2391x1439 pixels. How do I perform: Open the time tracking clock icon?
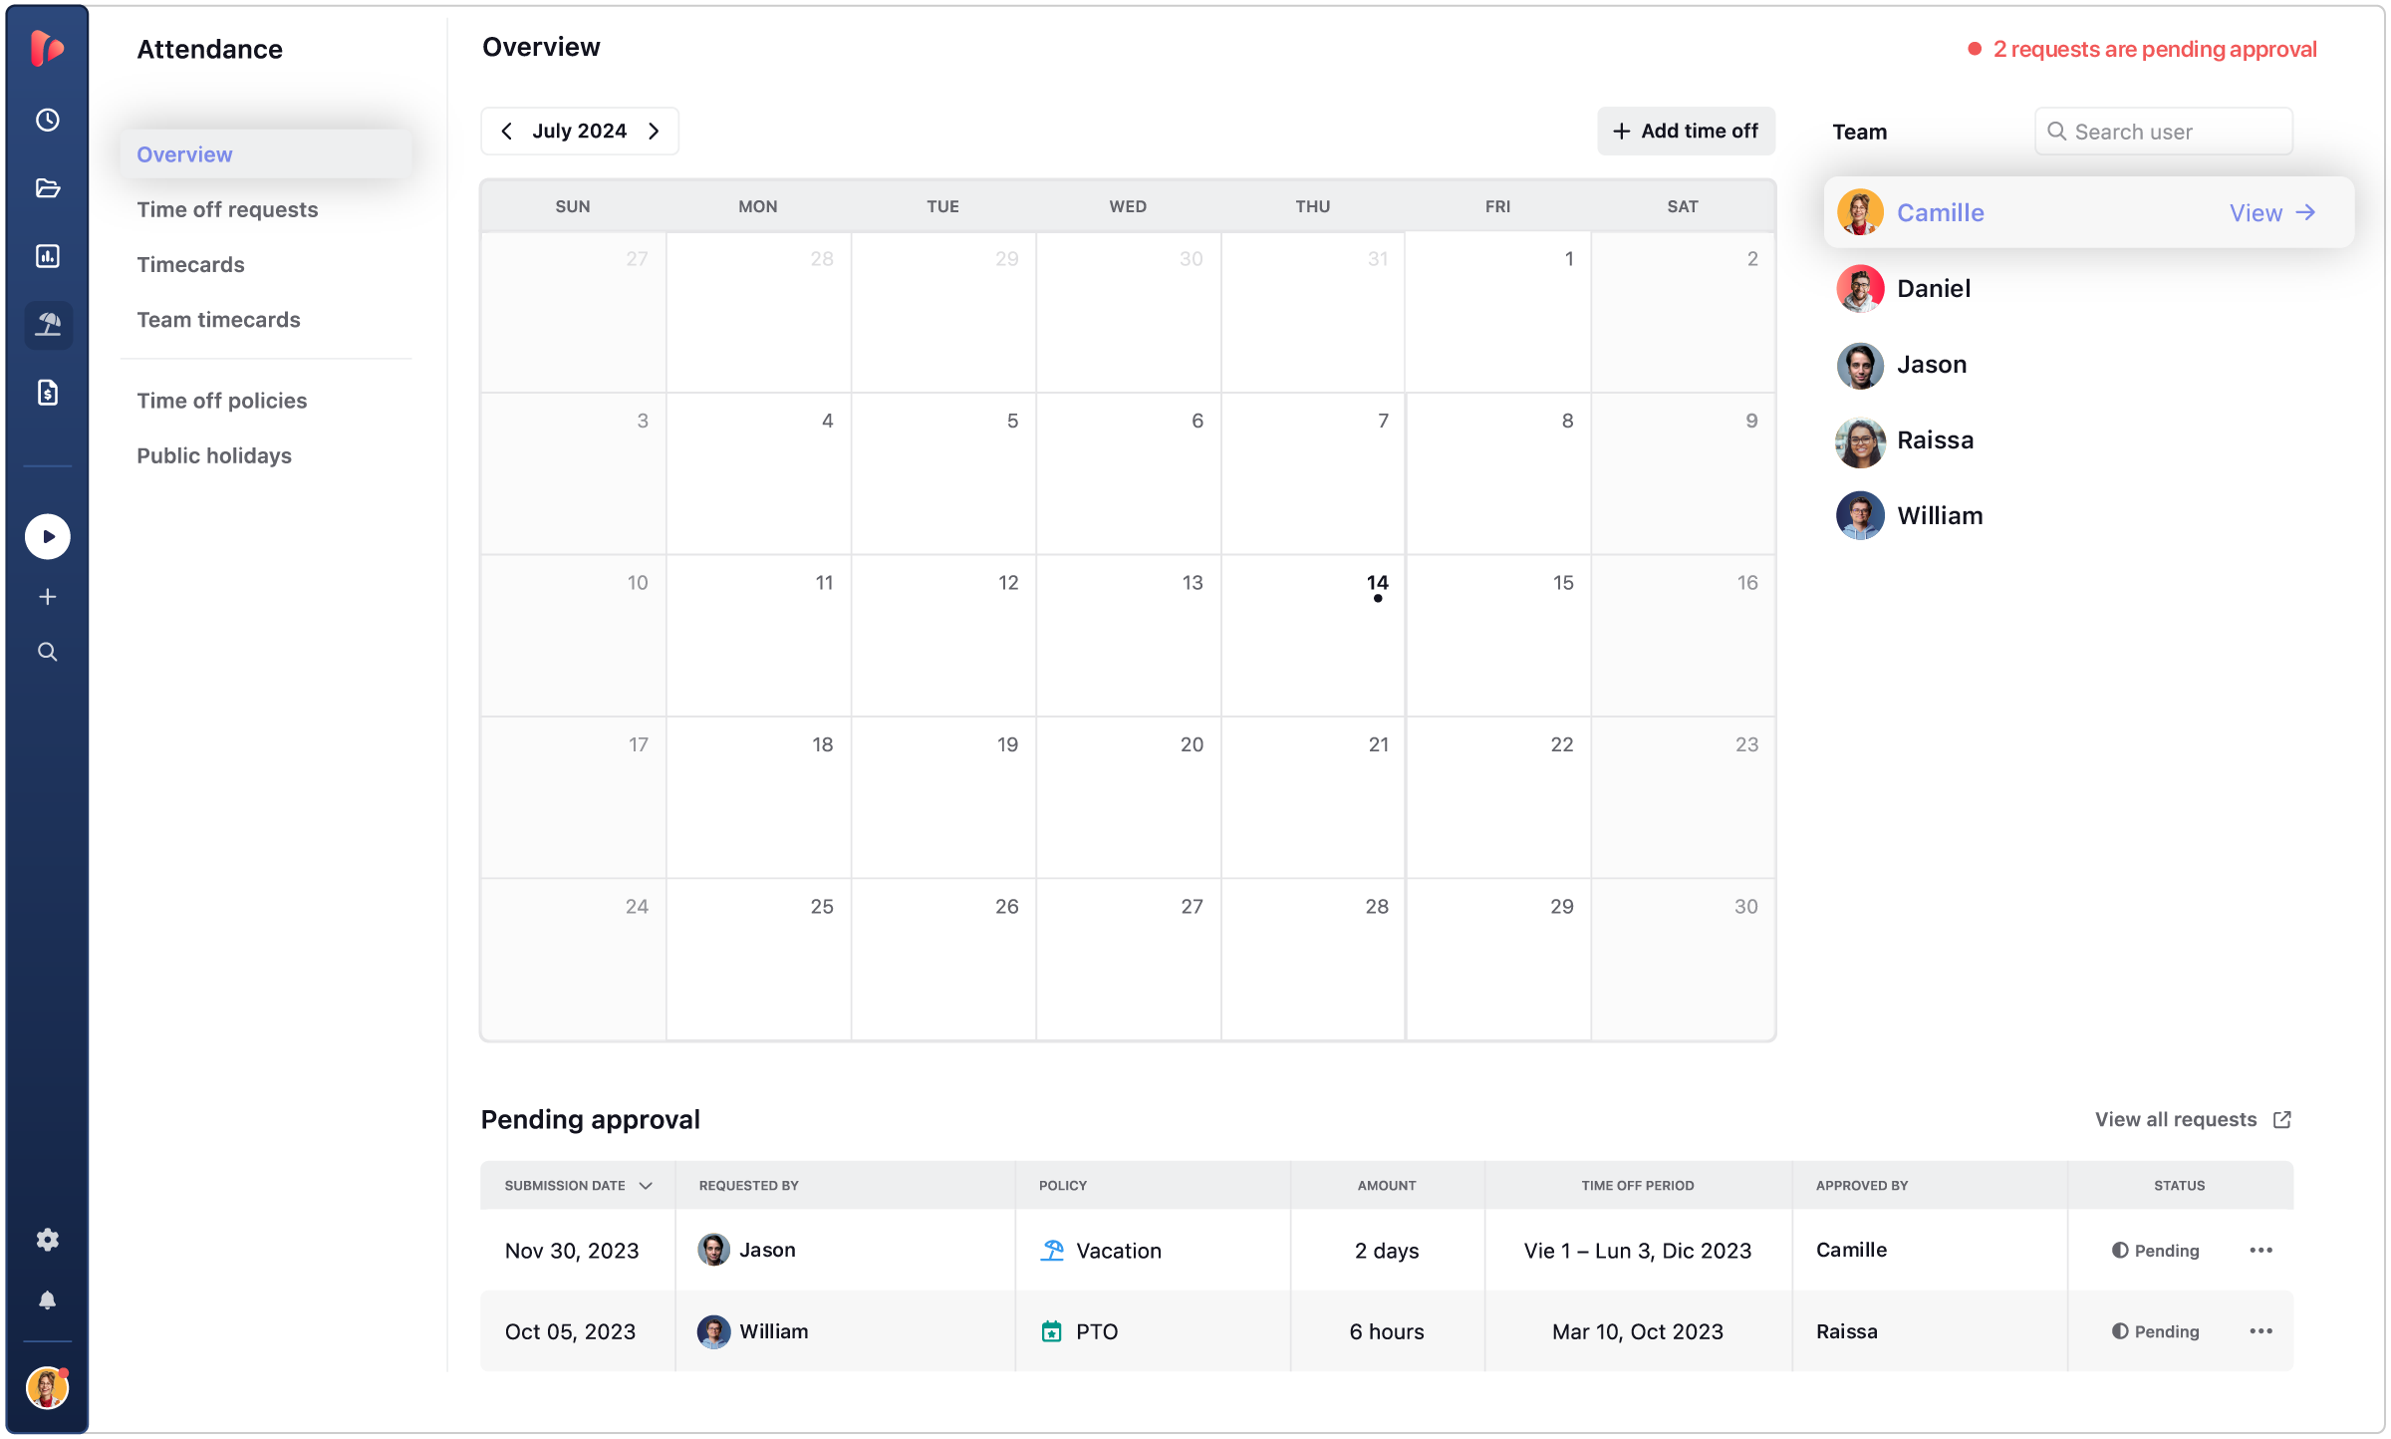coord(47,120)
